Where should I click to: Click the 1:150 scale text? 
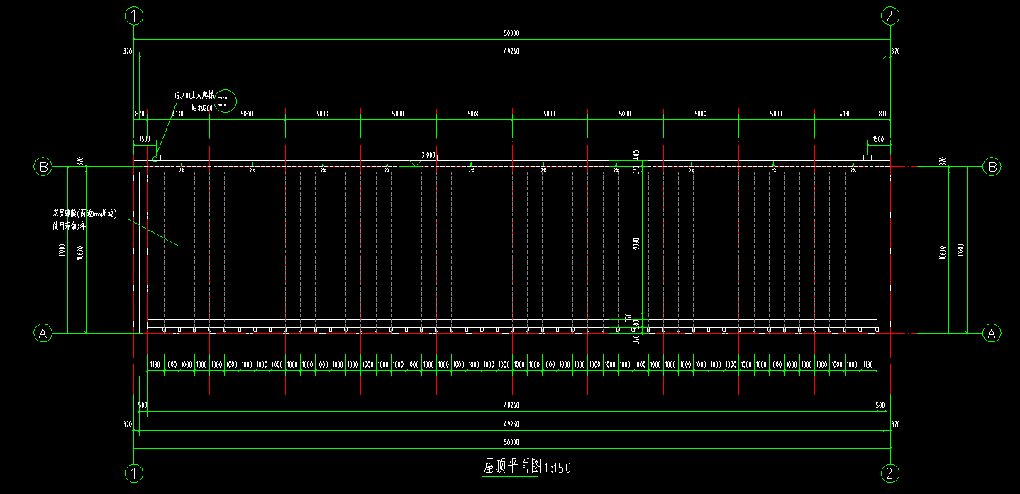click(x=558, y=468)
